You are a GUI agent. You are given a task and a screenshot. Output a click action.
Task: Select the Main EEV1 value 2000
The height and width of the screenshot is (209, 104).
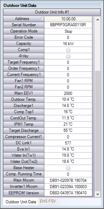point(68,93)
